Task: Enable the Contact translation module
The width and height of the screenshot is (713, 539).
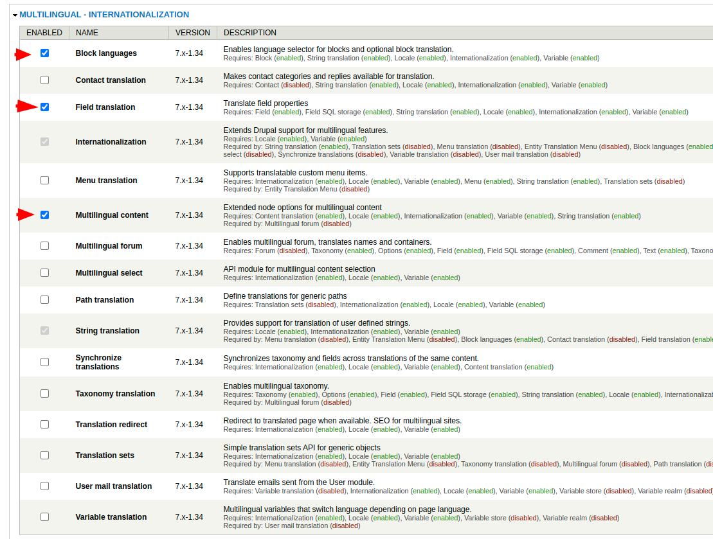Action: tap(44, 80)
